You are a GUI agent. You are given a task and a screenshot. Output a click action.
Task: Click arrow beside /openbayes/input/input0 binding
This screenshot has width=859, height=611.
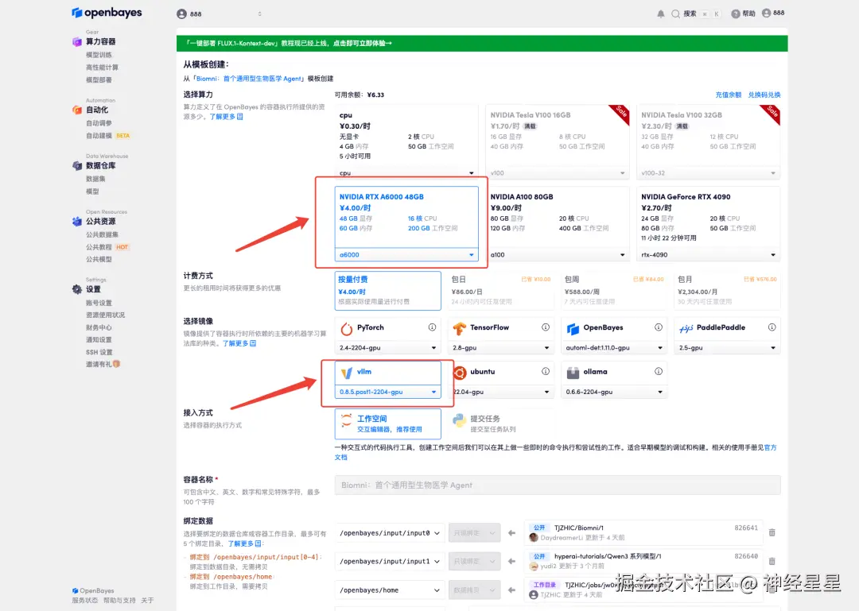pos(511,532)
